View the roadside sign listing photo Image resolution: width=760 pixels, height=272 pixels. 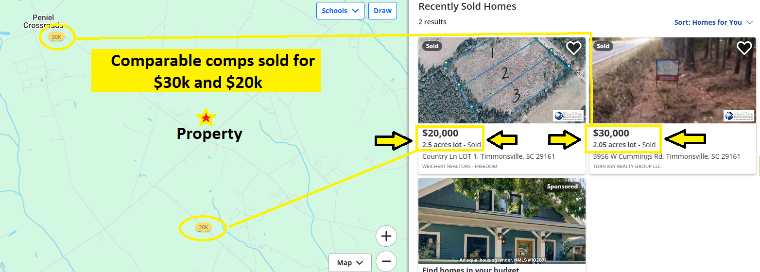tap(673, 80)
